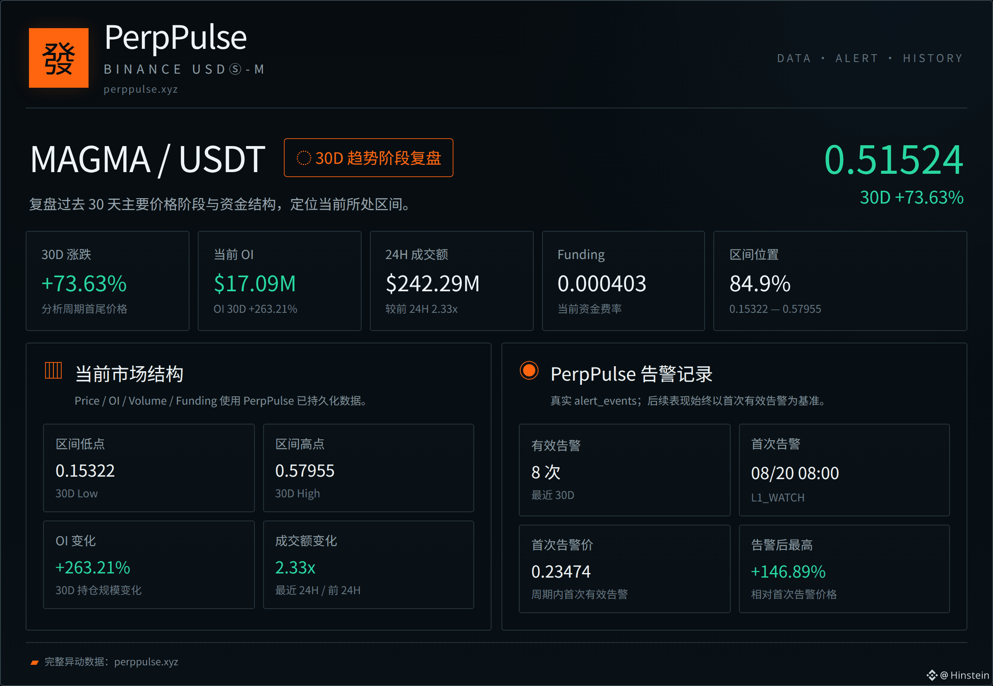993x686 pixels.
Task: Click the +146.89% post-alert high value
Action: [x=788, y=572]
